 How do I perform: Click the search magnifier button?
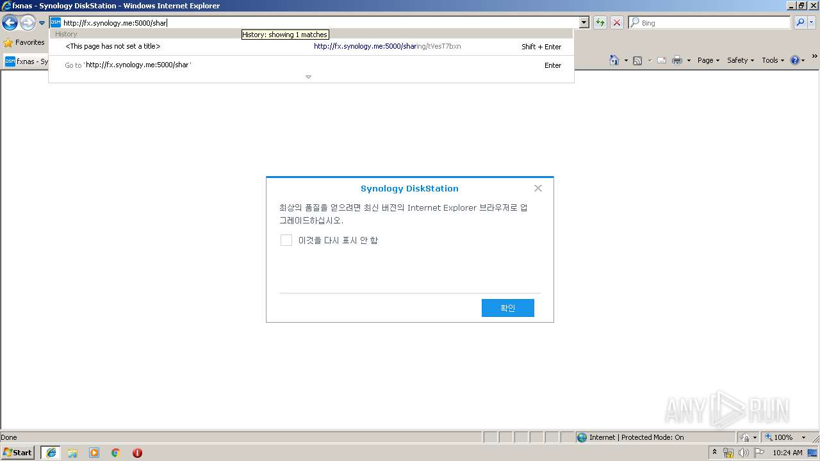[800, 22]
